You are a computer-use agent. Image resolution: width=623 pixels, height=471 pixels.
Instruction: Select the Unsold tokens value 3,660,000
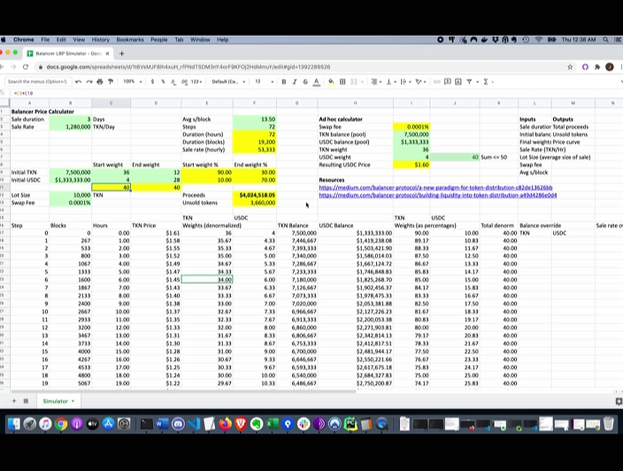pos(255,203)
